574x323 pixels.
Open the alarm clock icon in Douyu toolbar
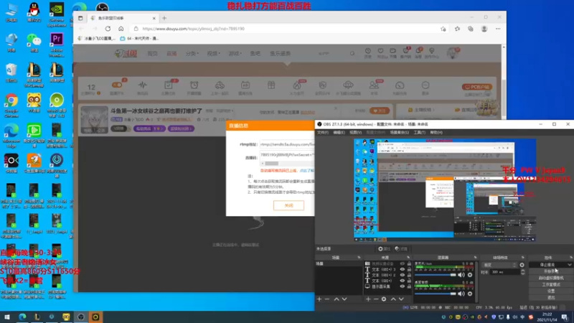coord(194,85)
